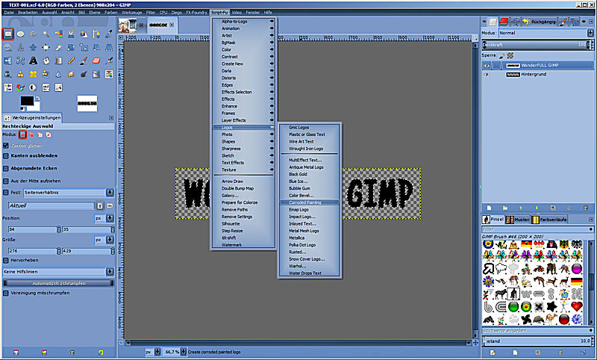
Task: Select the Flip tool
Action: 8,60
